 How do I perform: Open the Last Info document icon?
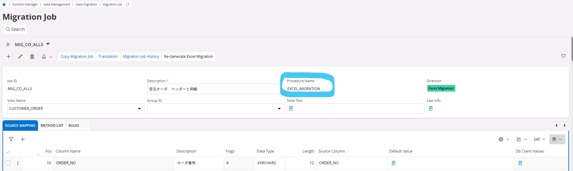tap(431, 109)
